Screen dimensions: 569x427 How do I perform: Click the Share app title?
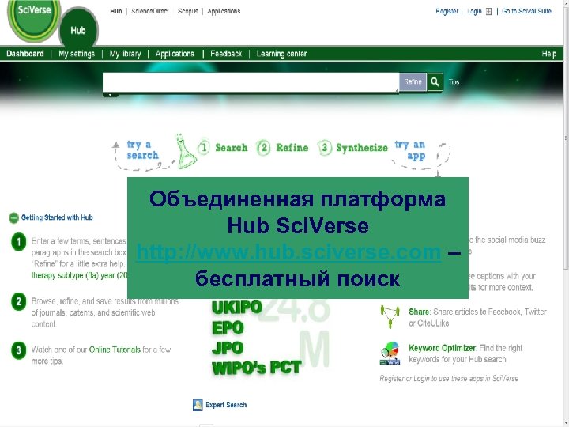pyautogui.click(x=419, y=312)
